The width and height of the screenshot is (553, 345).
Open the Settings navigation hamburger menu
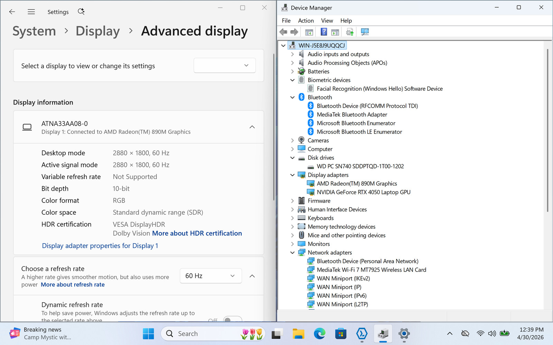31,12
